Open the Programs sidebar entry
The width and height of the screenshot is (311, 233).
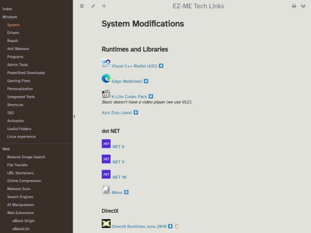pos(16,56)
